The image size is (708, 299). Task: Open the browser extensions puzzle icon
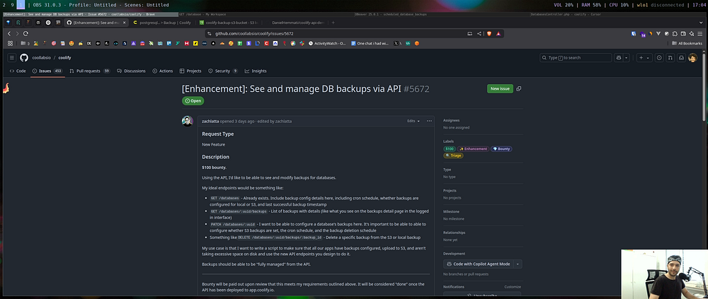(675, 33)
